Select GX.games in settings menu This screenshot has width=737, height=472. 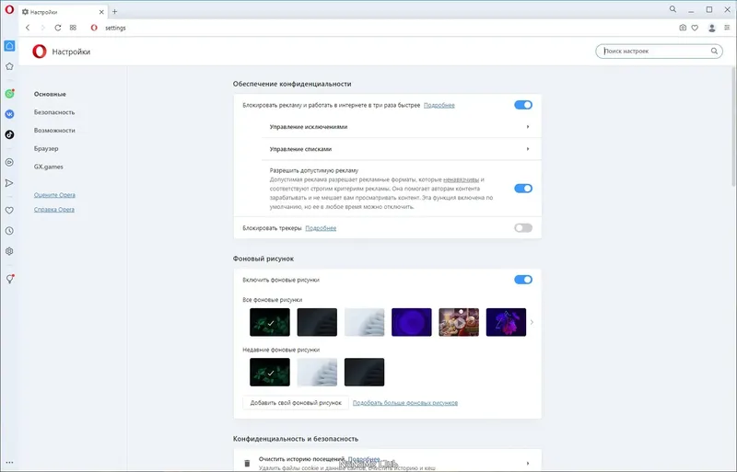[x=49, y=167]
